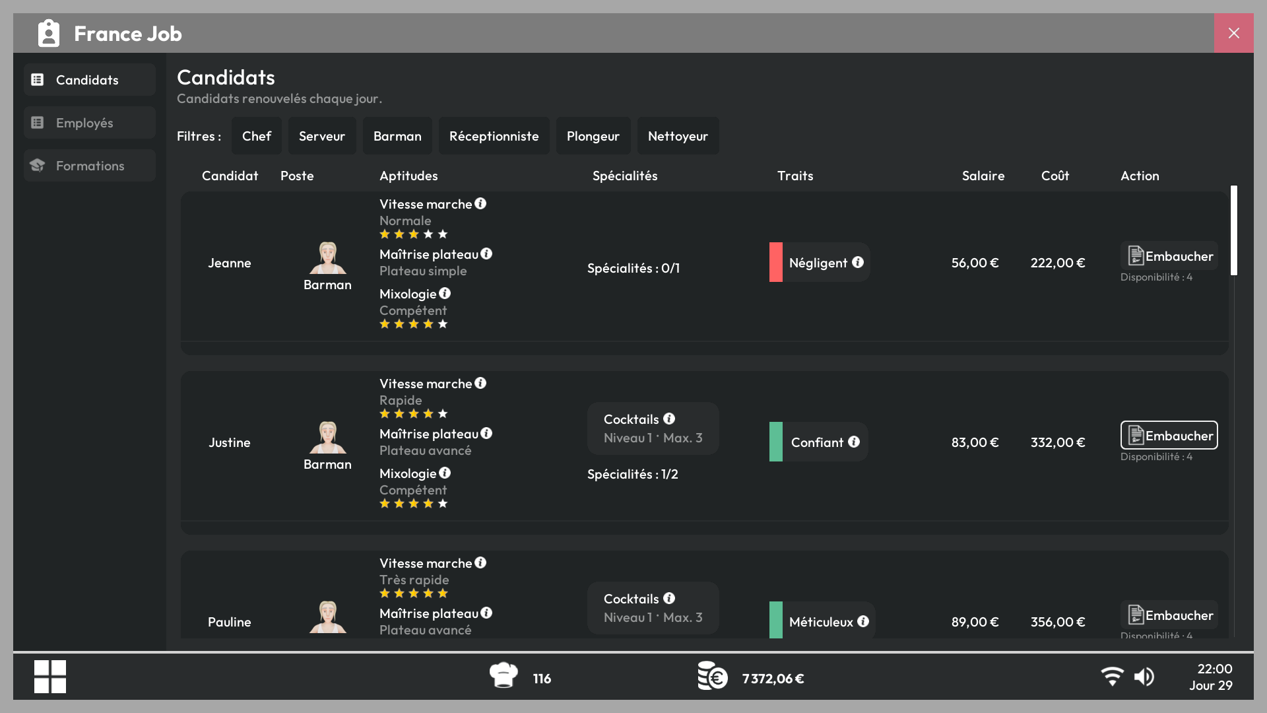The width and height of the screenshot is (1267, 713).
Task: Click the volume speaker icon
Action: point(1144,677)
